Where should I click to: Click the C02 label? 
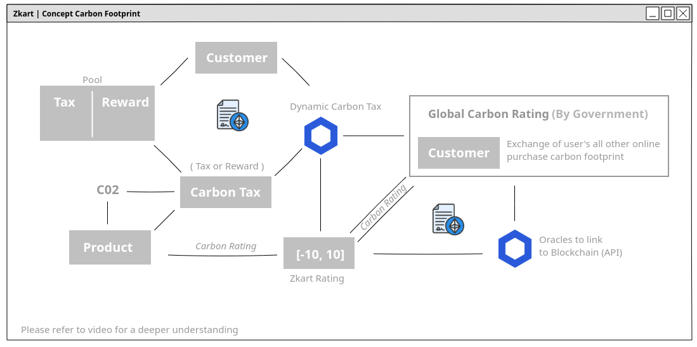pos(108,190)
